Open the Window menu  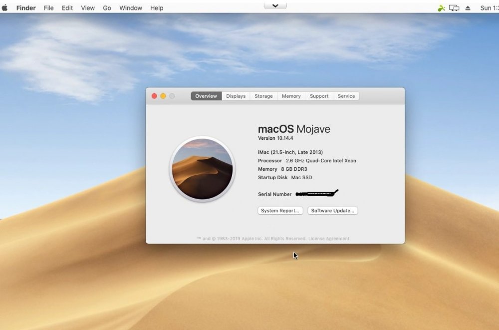pos(130,8)
